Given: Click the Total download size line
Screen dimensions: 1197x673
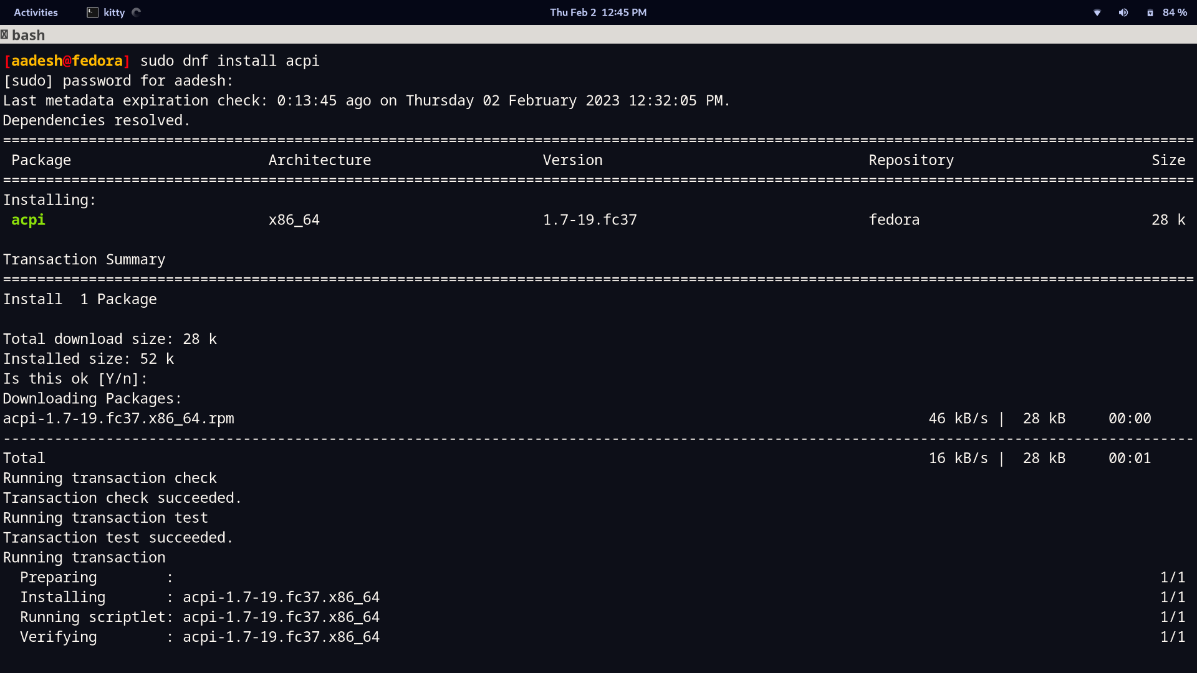Looking at the screenshot, I should click(110, 338).
